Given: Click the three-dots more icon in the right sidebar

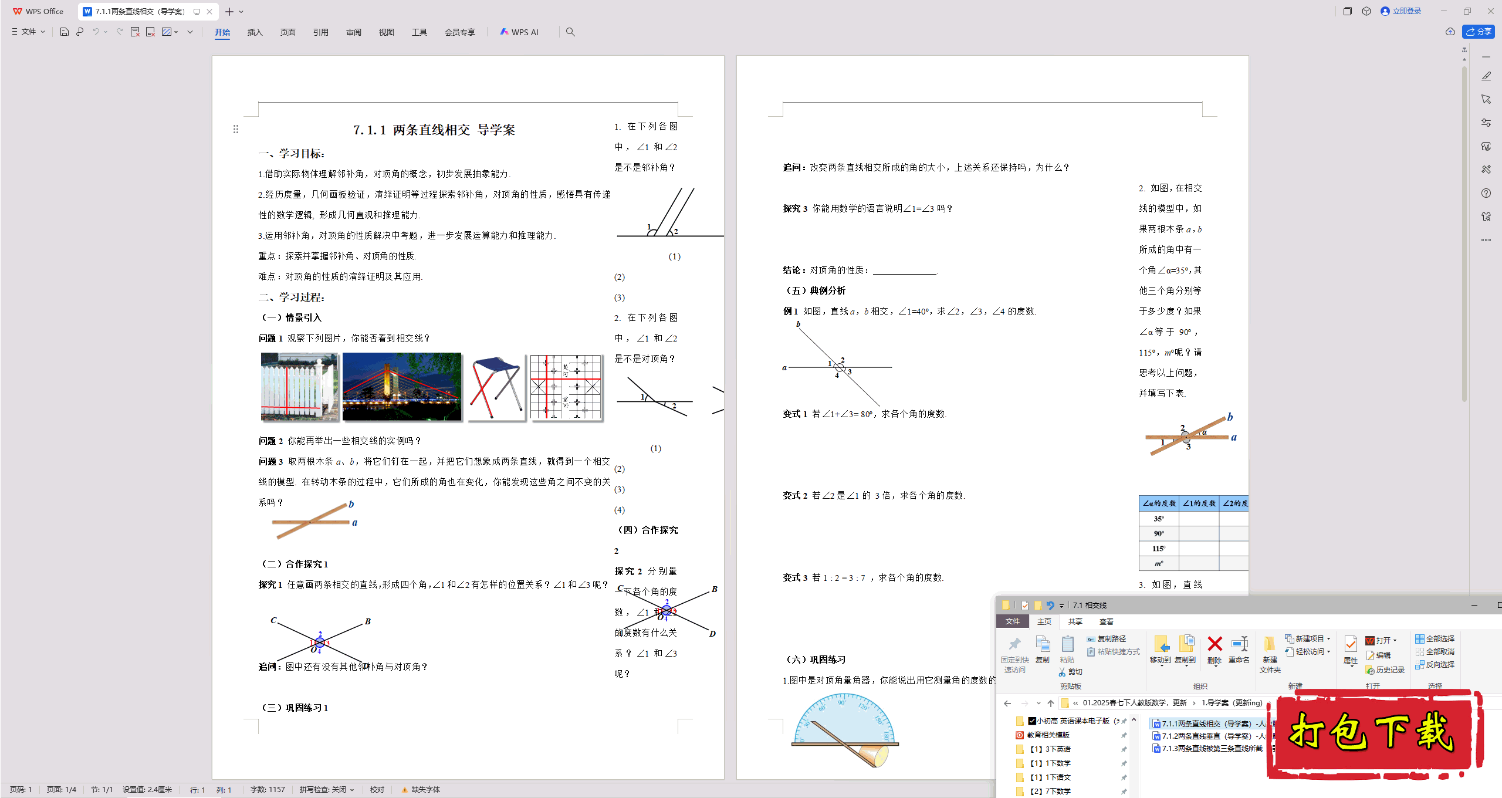Looking at the screenshot, I should (x=1486, y=240).
